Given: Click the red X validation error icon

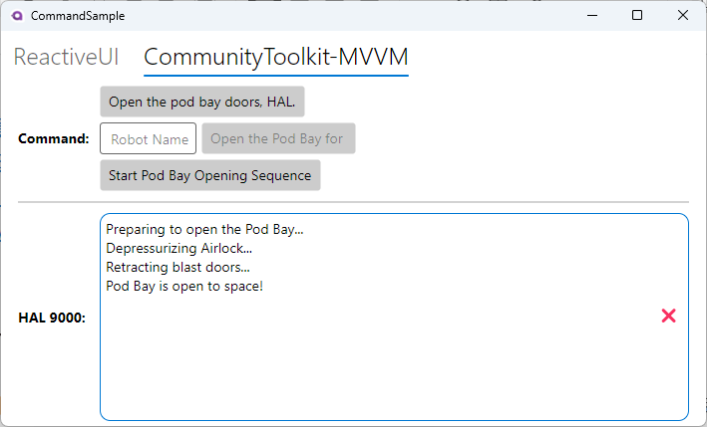Looking at the screenshot, I should [x=669, y=316].
